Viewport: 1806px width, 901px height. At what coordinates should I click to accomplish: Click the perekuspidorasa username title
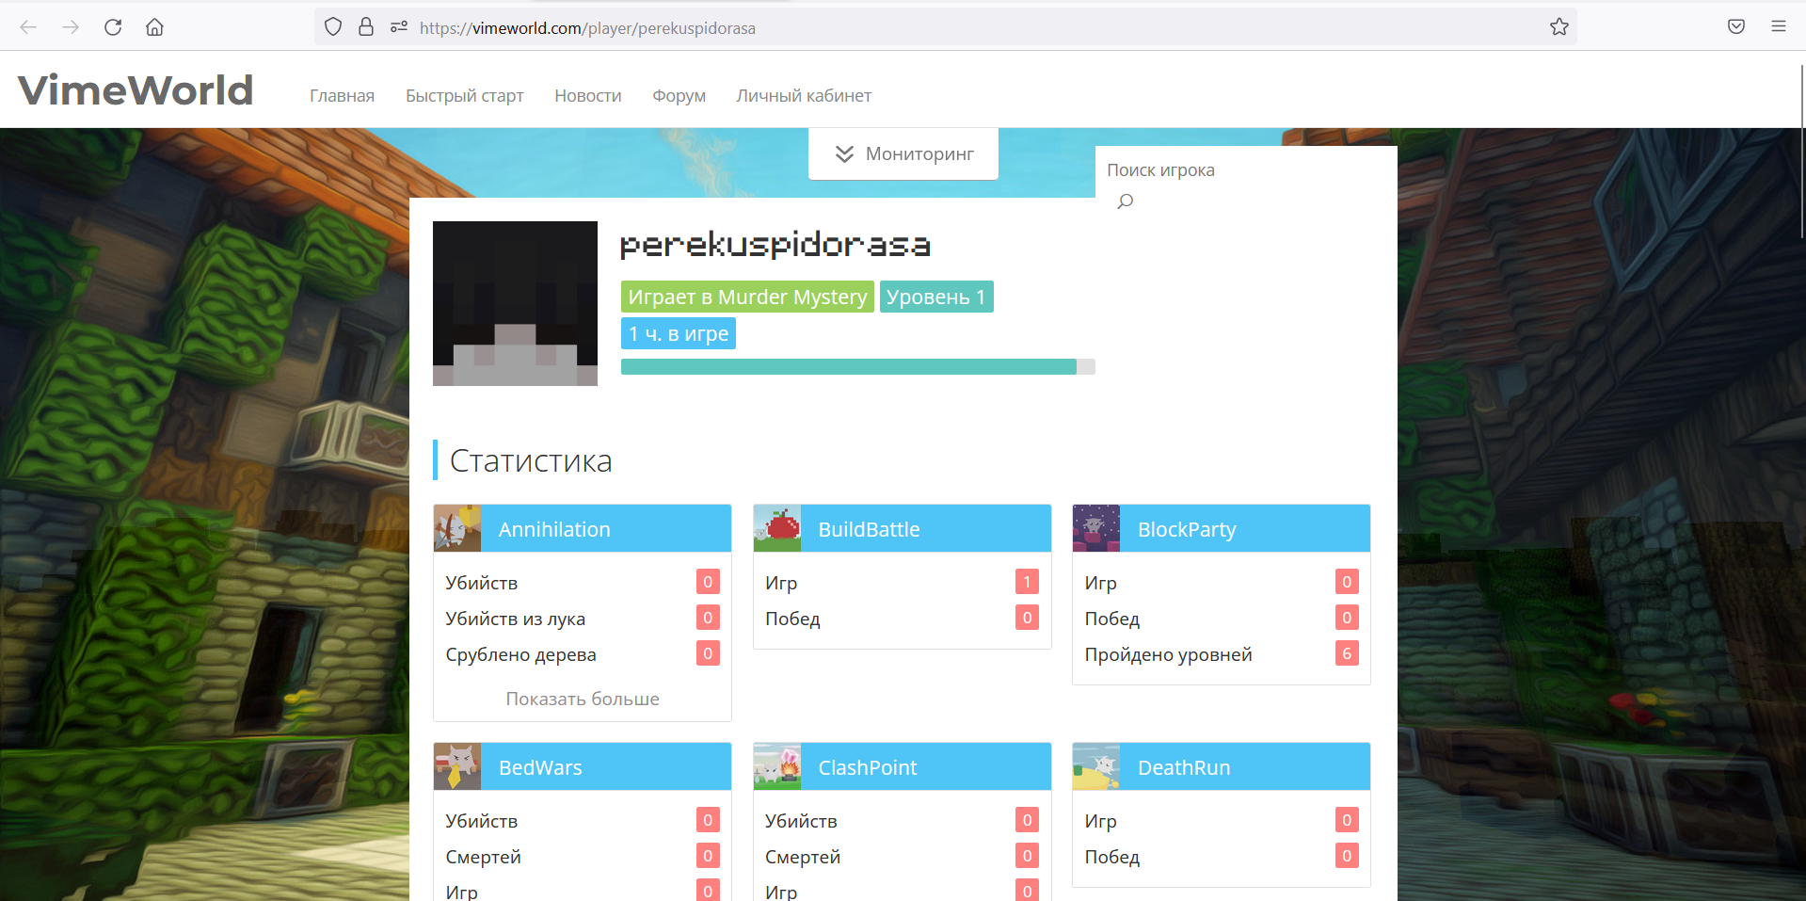pos(775,245)
